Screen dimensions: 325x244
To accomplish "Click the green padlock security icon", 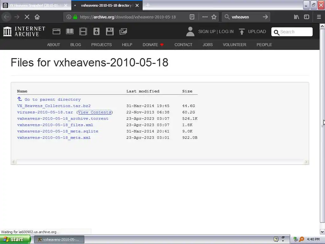I will click(75, 17).
